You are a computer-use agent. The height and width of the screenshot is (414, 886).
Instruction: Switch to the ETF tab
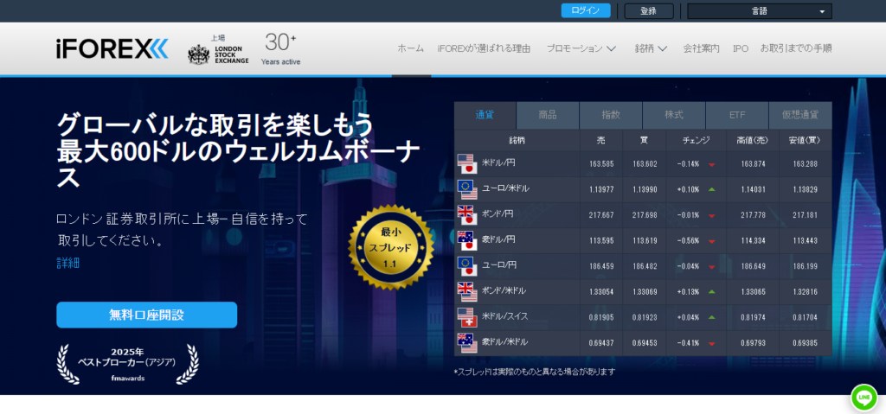737,115
